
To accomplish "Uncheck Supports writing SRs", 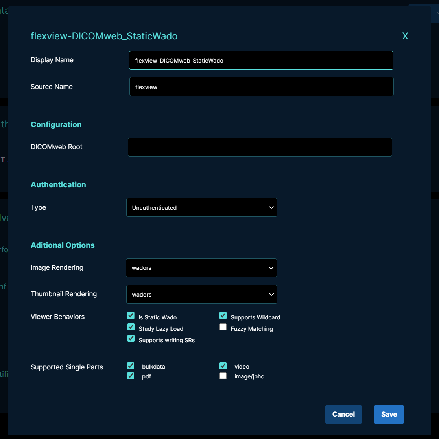I will click(131, 338).
